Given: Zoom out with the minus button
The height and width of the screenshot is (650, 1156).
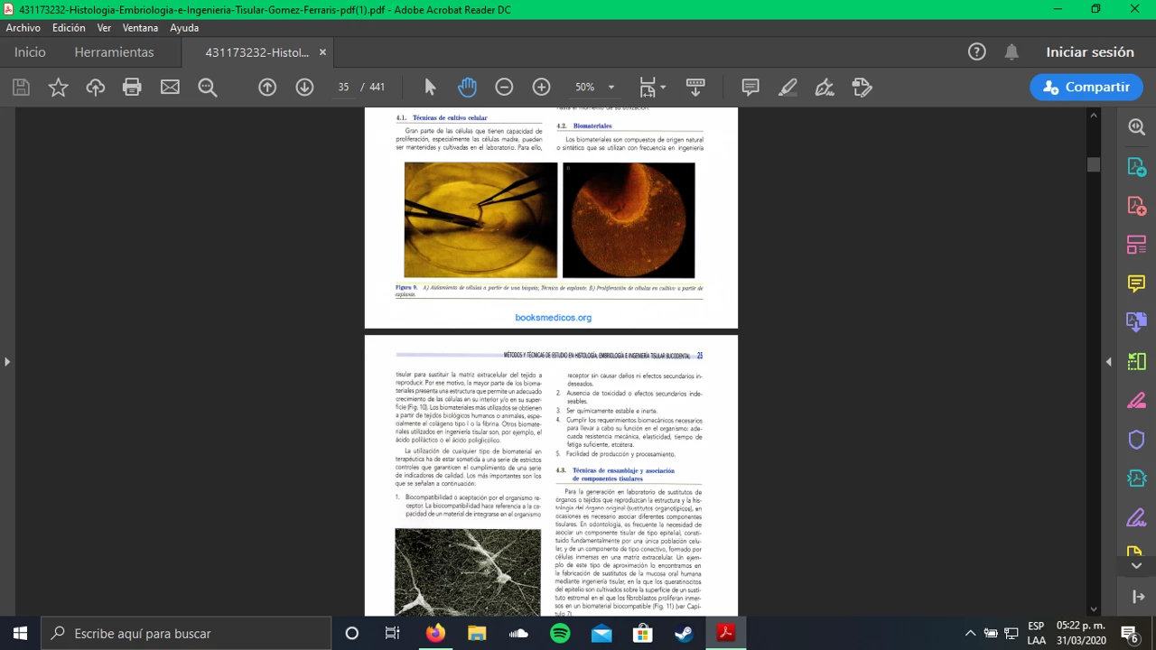Looking at the screenshot, I should [504, 88].
